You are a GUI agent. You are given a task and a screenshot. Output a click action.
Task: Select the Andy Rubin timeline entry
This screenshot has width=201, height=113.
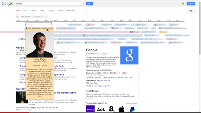(x=96, y=28)
